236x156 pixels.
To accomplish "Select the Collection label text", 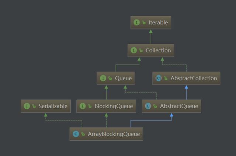I will (158, 50).
